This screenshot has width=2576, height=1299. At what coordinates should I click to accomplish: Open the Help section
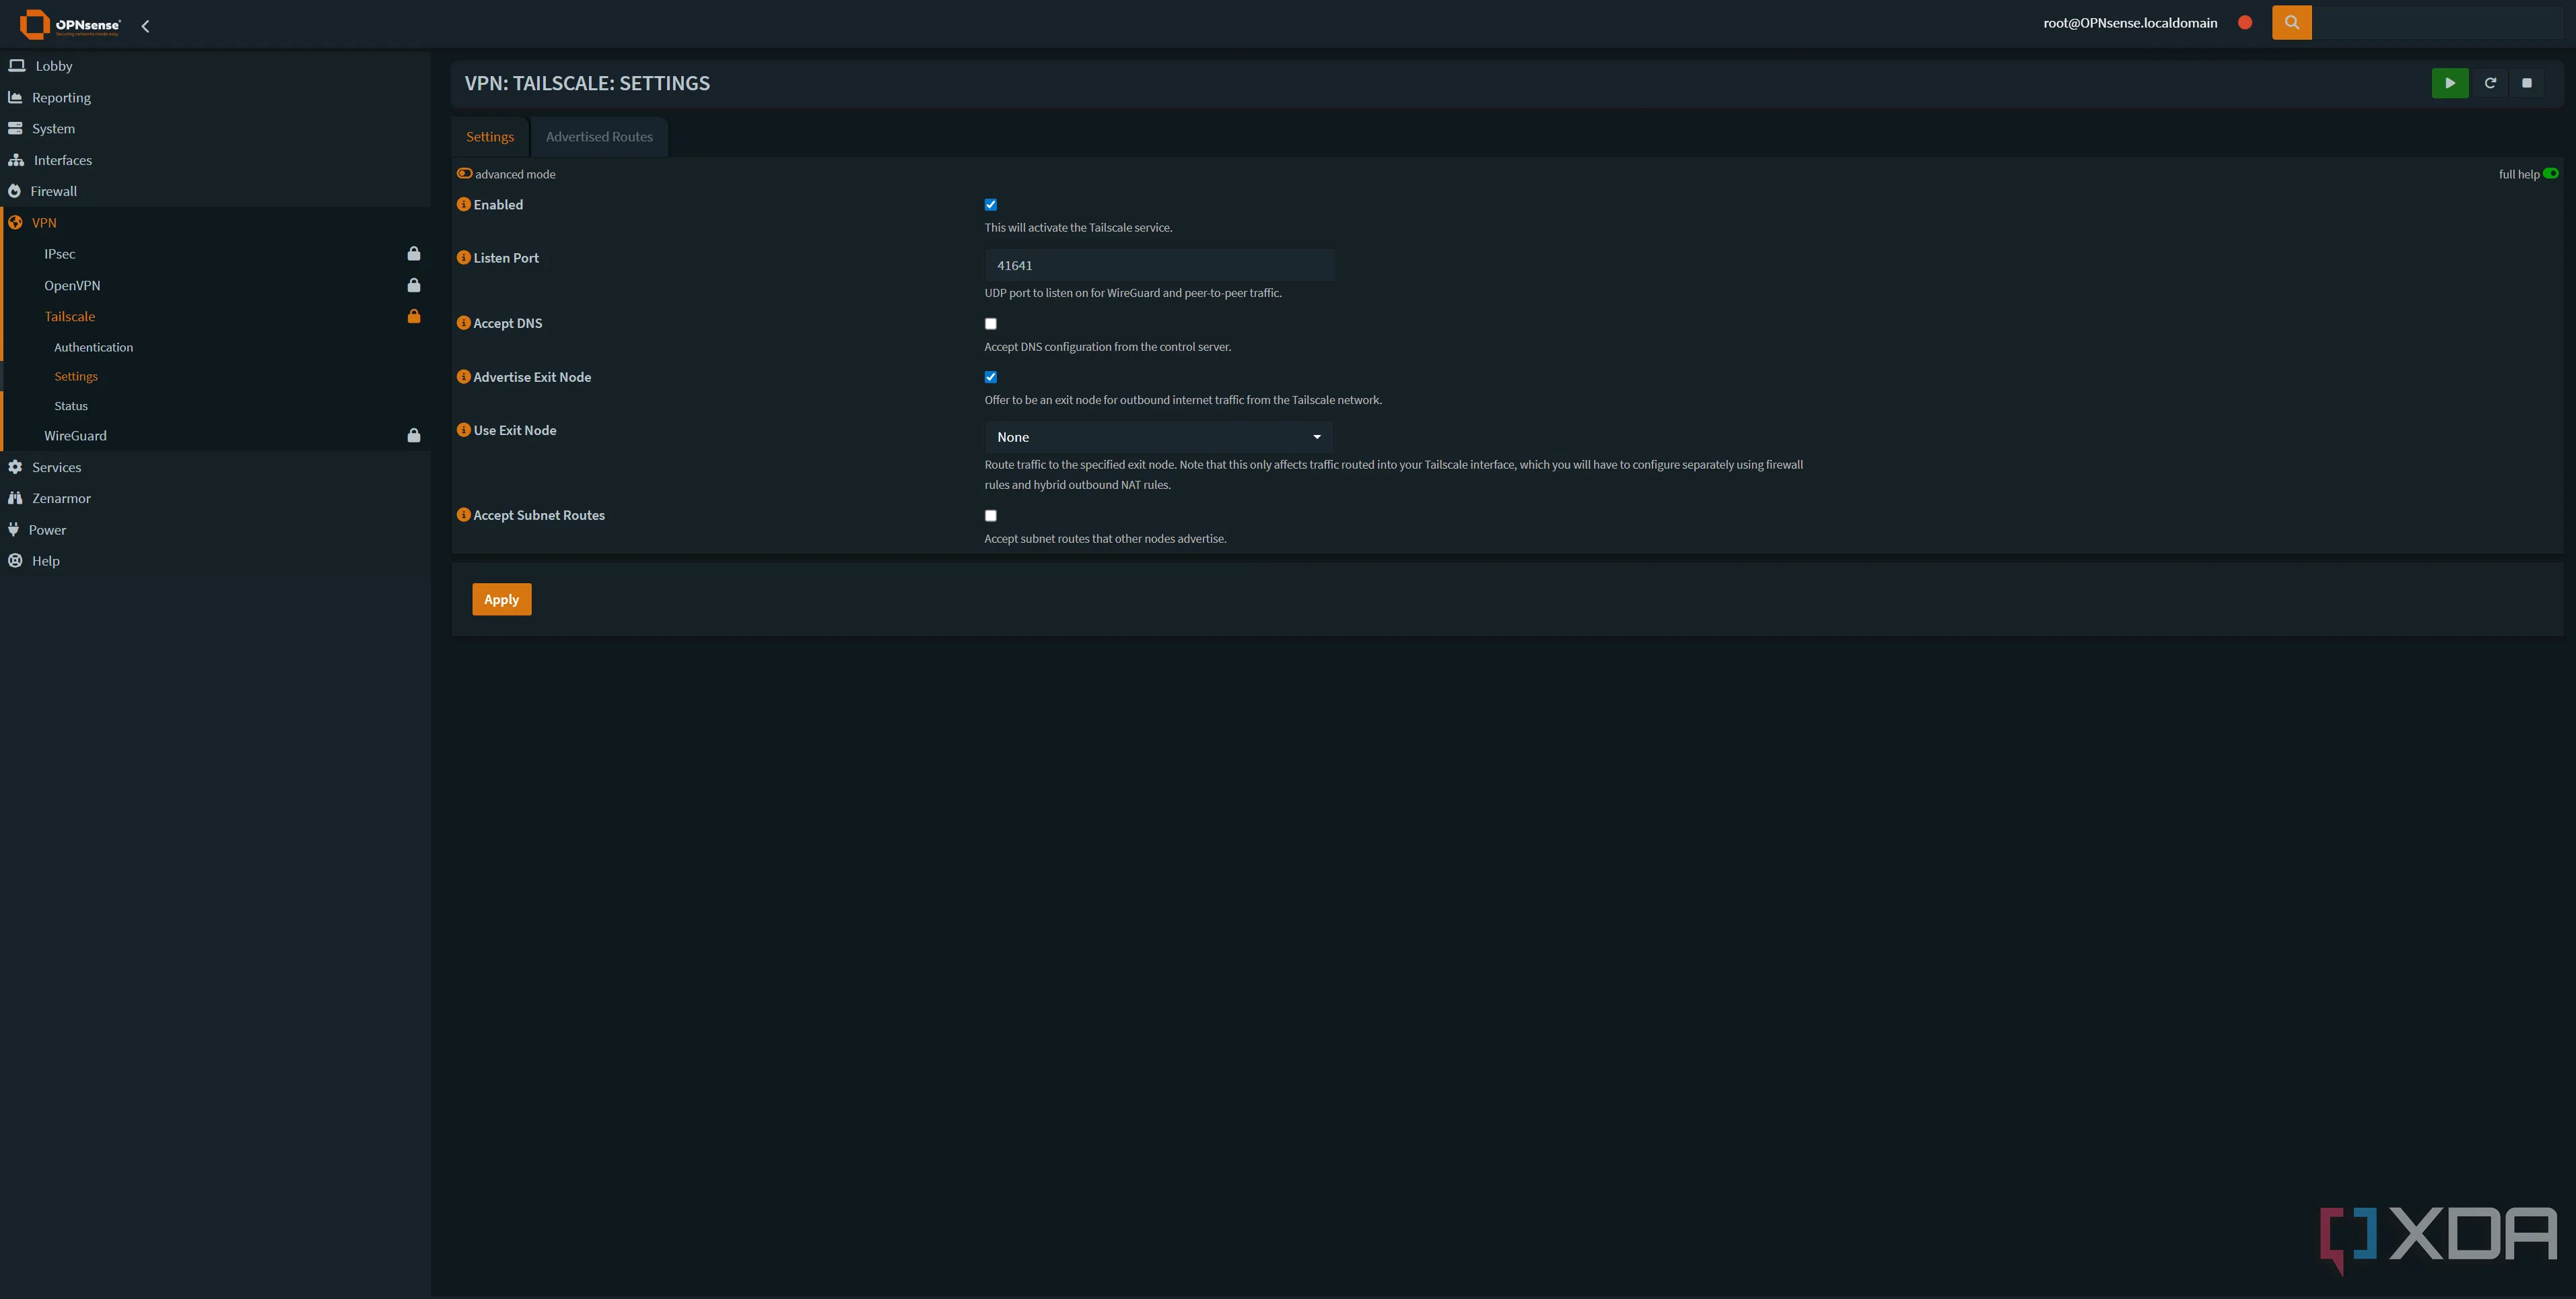(x=215, y=560)
